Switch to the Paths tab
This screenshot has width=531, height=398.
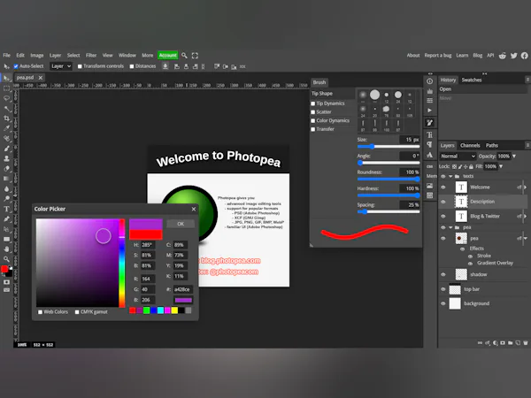click(x=492, y=146)
